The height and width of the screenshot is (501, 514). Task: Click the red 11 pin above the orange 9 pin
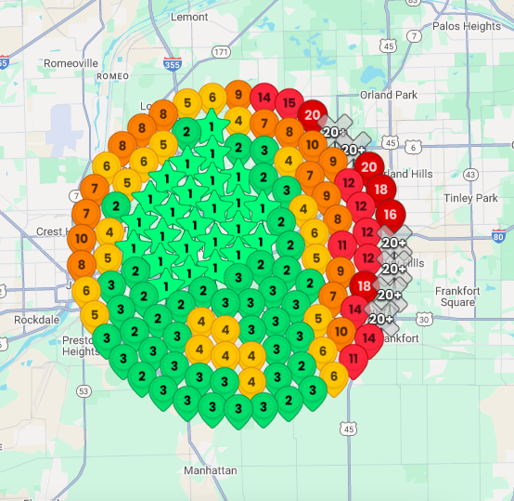(x=342, y=245)
